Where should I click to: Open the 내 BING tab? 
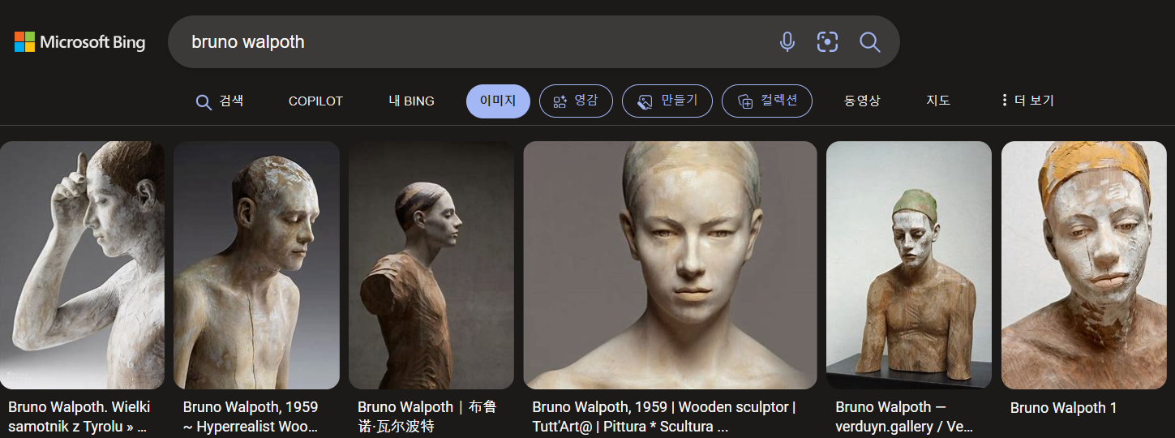tap(411, 101)
